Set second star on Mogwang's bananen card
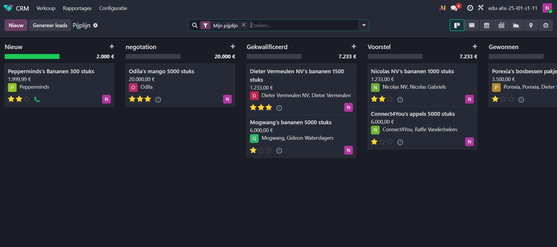 click(x=261, y=150)
